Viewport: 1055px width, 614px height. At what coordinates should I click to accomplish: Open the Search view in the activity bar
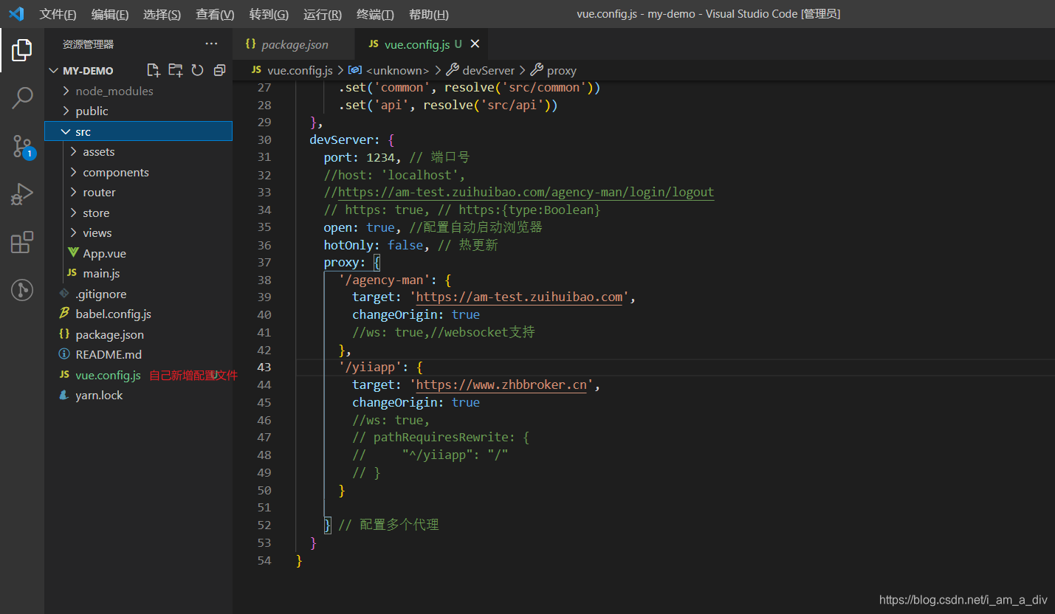click(x=22, y=98)
